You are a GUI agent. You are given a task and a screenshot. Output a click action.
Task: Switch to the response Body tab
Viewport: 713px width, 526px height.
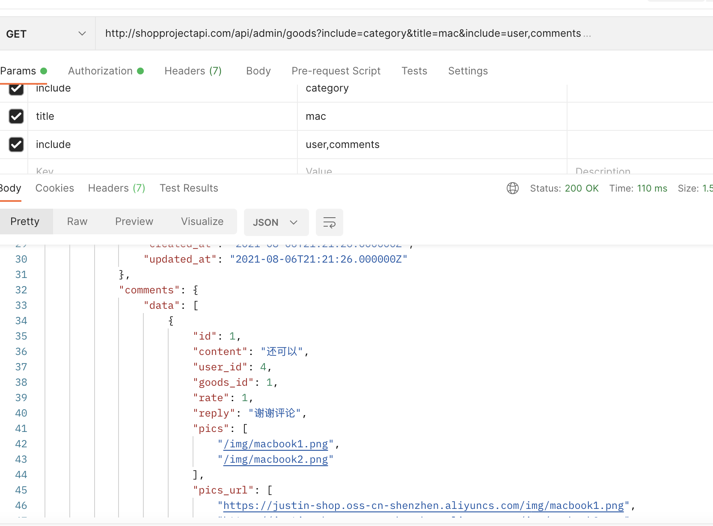[x=10, y=188]
